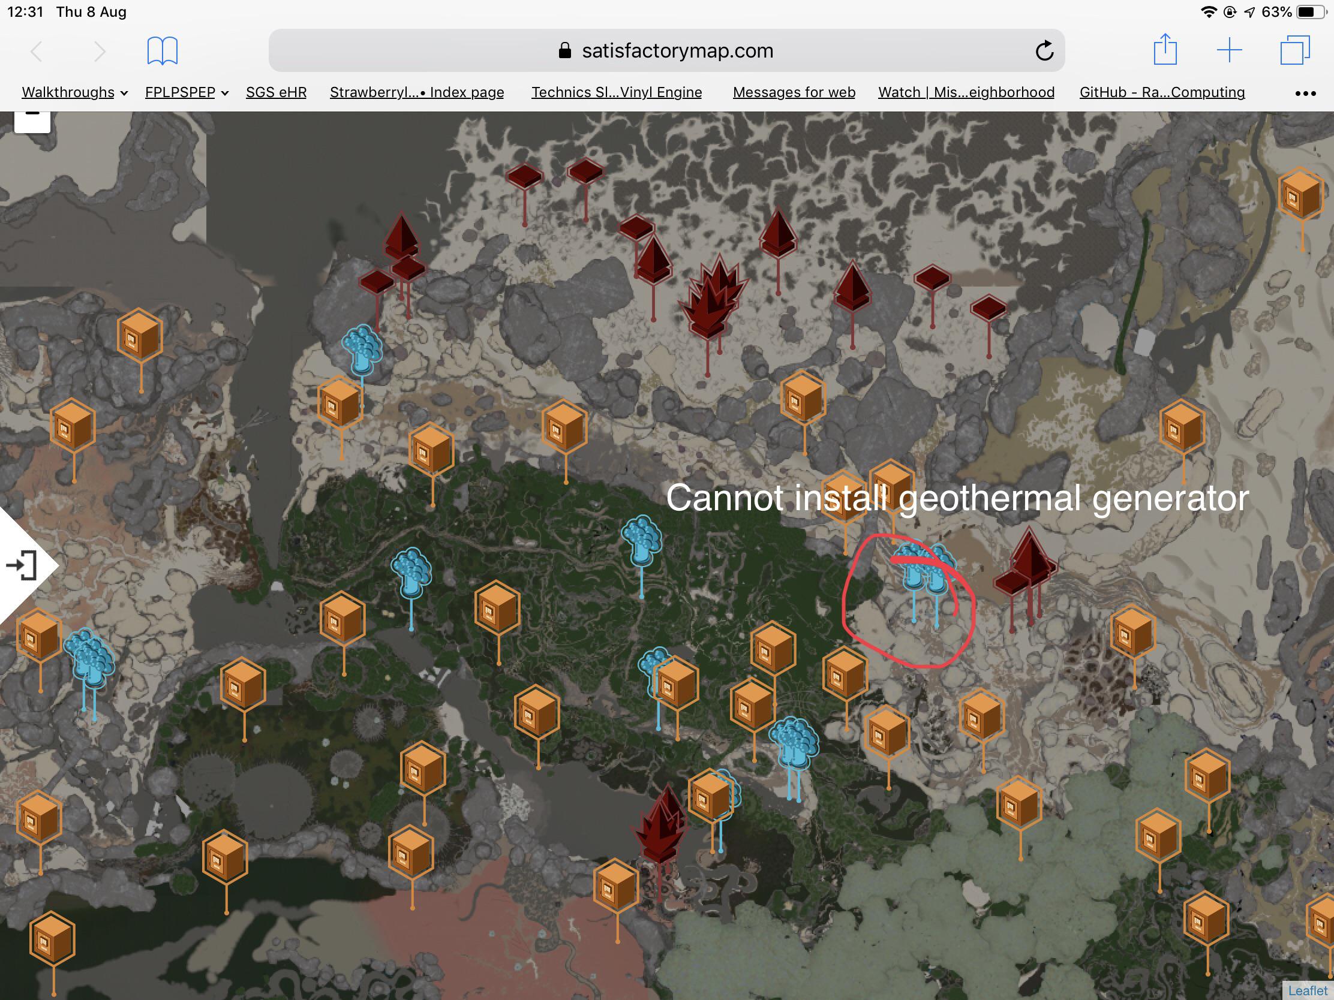This screenshot has height=1000, width=1334.
Task: Open Walkthroughs bookmarks folder dropdown
Action: click(75, 92)
